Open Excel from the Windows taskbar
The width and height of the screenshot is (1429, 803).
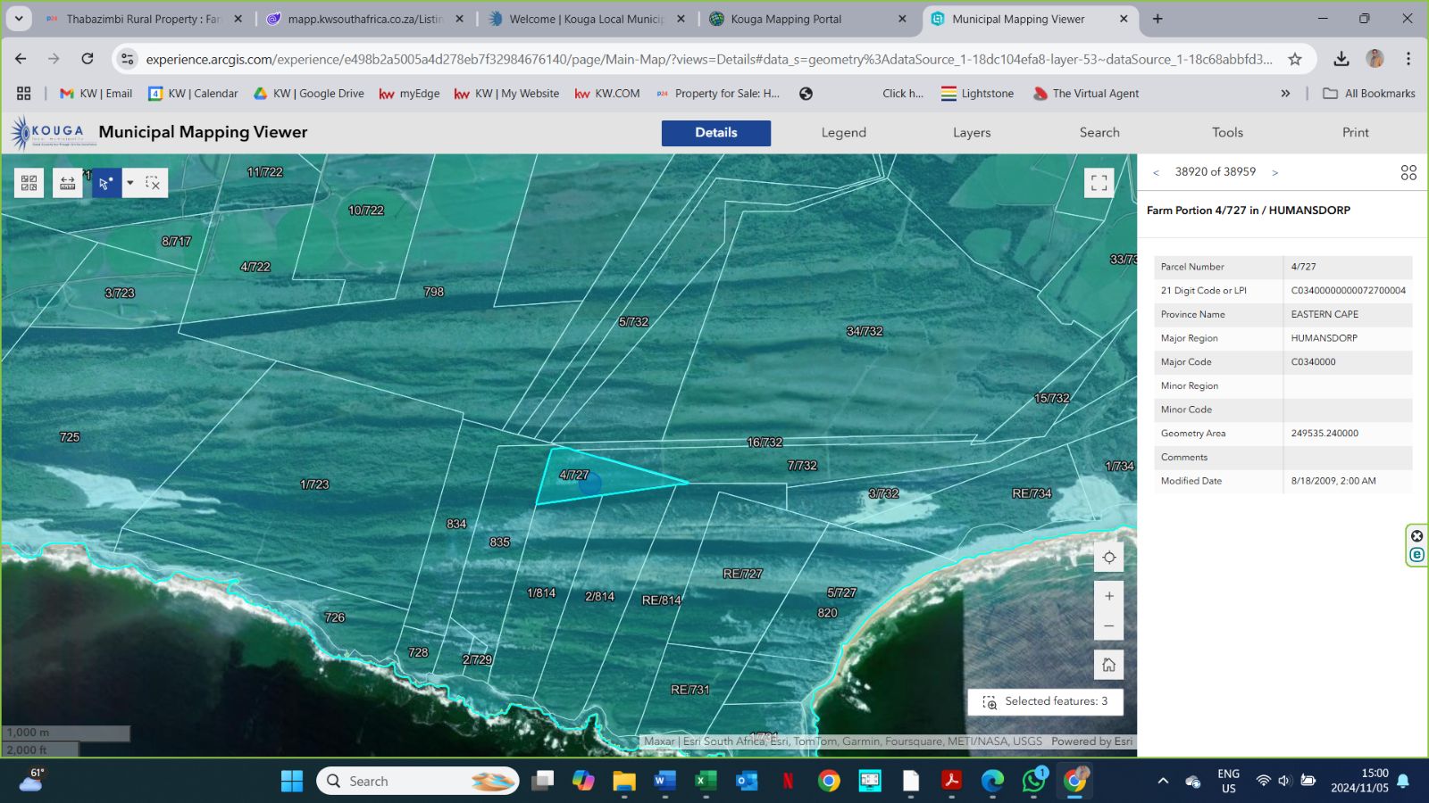(x=705, y=782)
